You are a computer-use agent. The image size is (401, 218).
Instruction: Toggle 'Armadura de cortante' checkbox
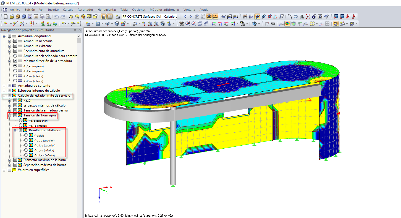(10, 86)
